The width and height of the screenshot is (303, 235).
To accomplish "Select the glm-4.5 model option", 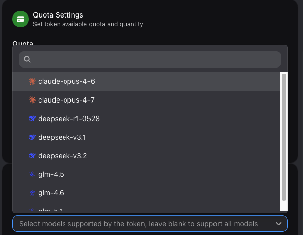I will pos(146,174).
